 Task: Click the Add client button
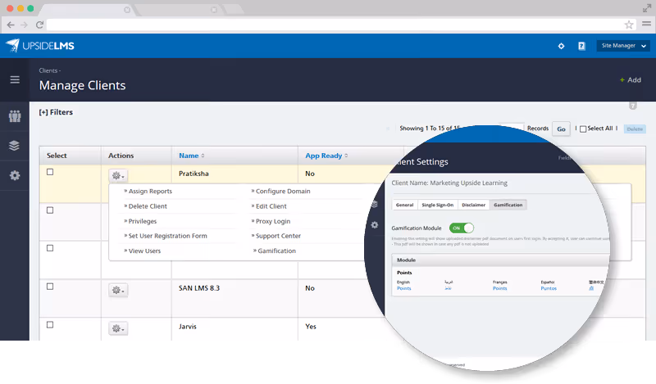click(631, 79)
